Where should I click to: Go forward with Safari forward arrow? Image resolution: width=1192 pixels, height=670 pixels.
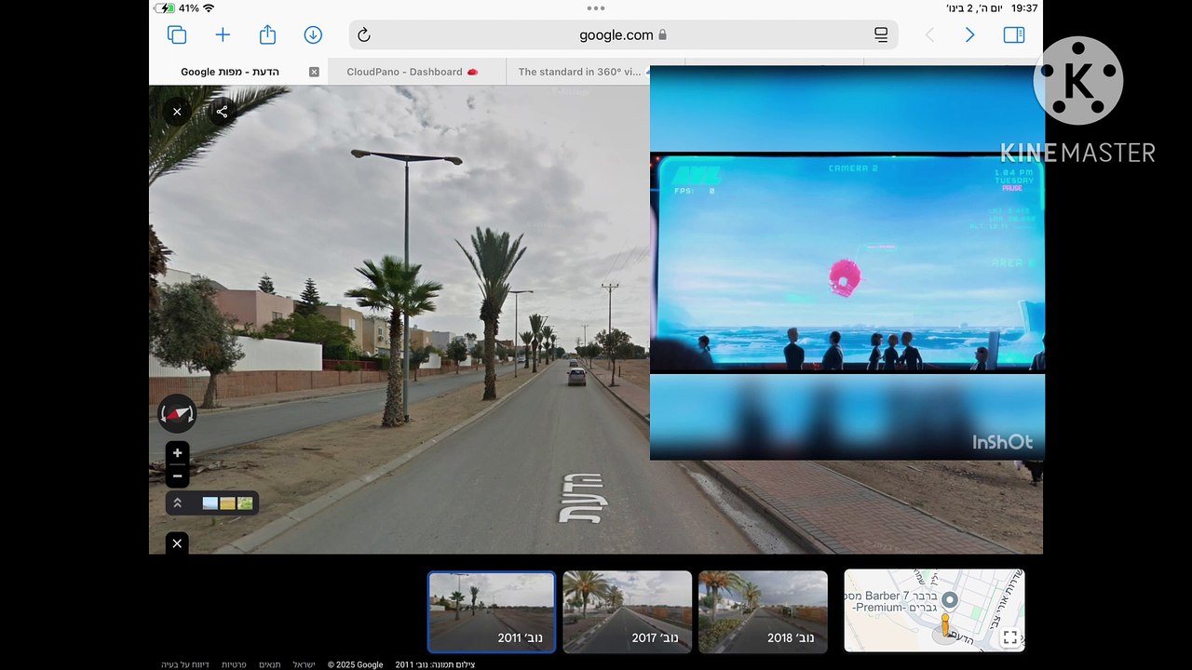pyautogui.click(x=969, y=35)
